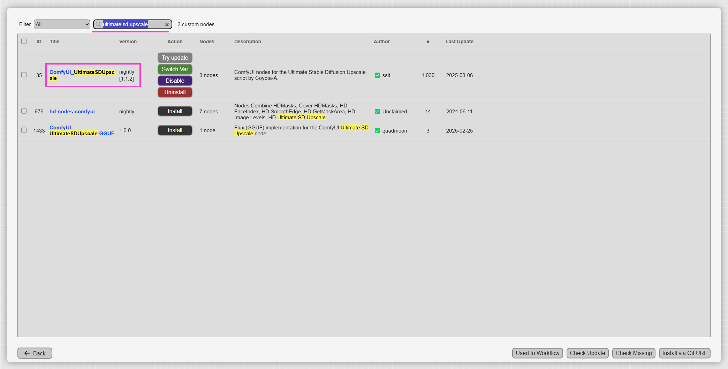Click the red Uninstall button
The height and width of the screenshot is (369, 728).
tap(175, 92)
